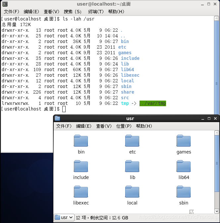Click 'games' in terminal listing
This screenshot has width=220, height=223.
(x=125, y=53)
